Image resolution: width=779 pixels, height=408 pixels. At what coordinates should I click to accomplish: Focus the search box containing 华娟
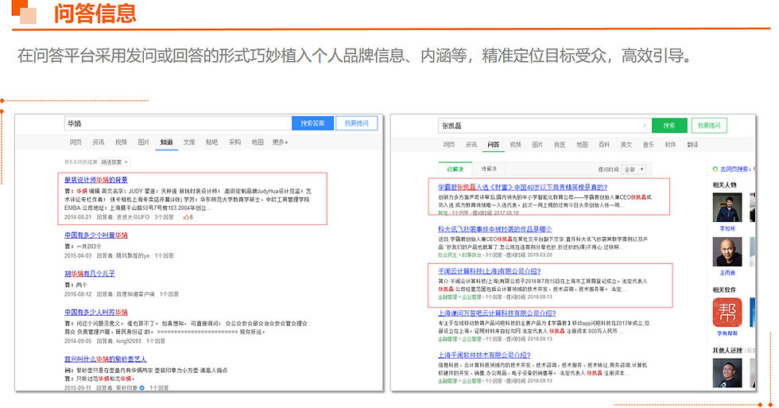178,123
